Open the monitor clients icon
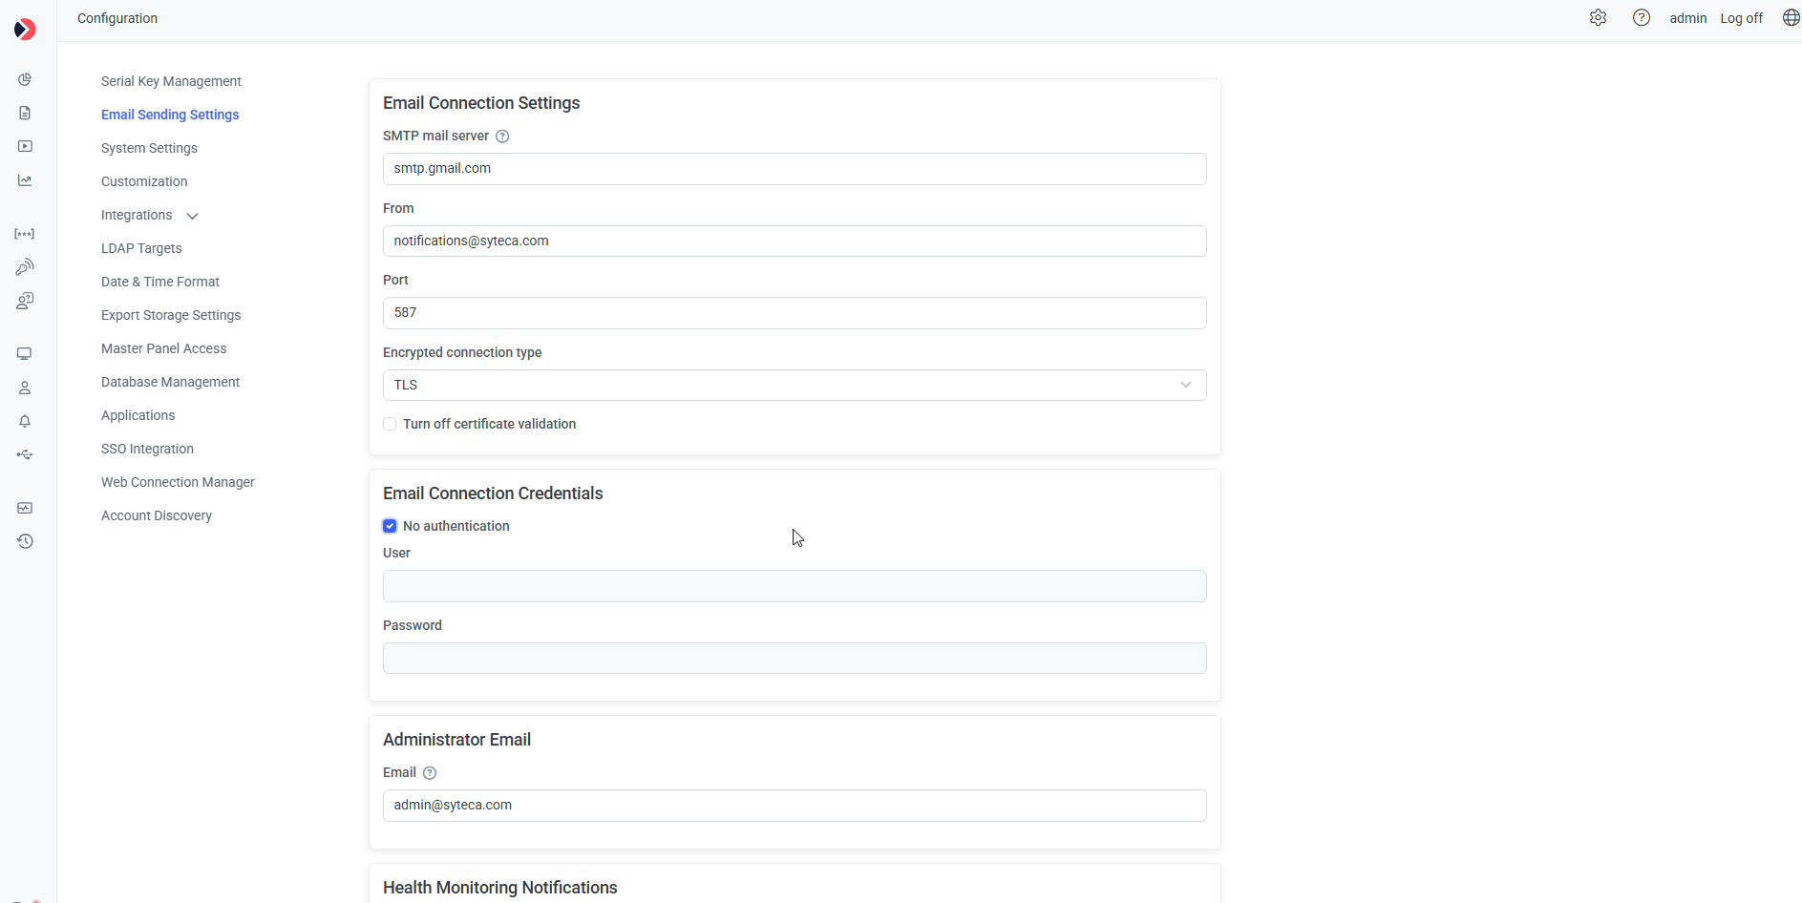1802x903 pixels. [25, 354]
